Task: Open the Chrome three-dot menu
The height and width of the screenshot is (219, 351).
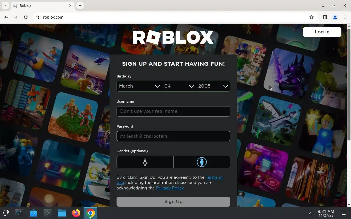Action: (x=345, y=17)
